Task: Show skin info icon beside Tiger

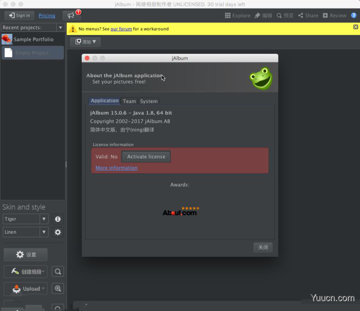Action: (58, 219)
